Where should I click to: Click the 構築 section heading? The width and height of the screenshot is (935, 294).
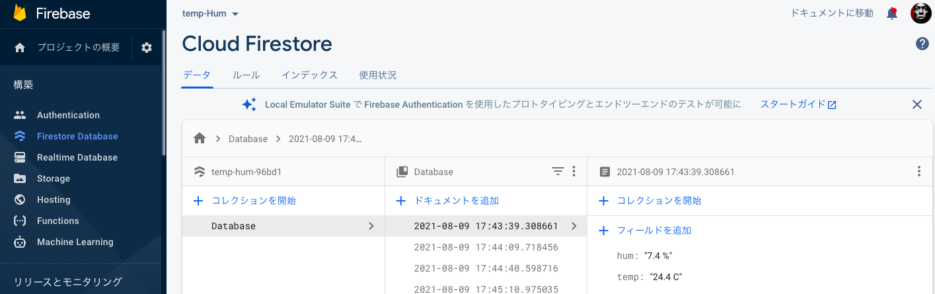(x=23, y=85)
